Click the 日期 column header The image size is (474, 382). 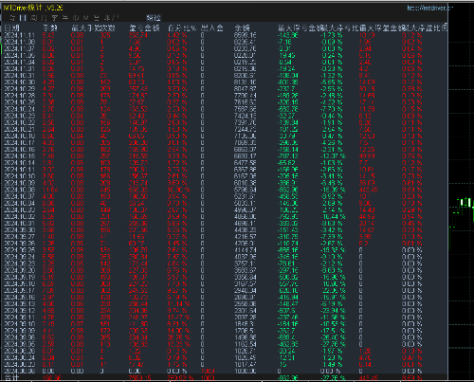12,28
